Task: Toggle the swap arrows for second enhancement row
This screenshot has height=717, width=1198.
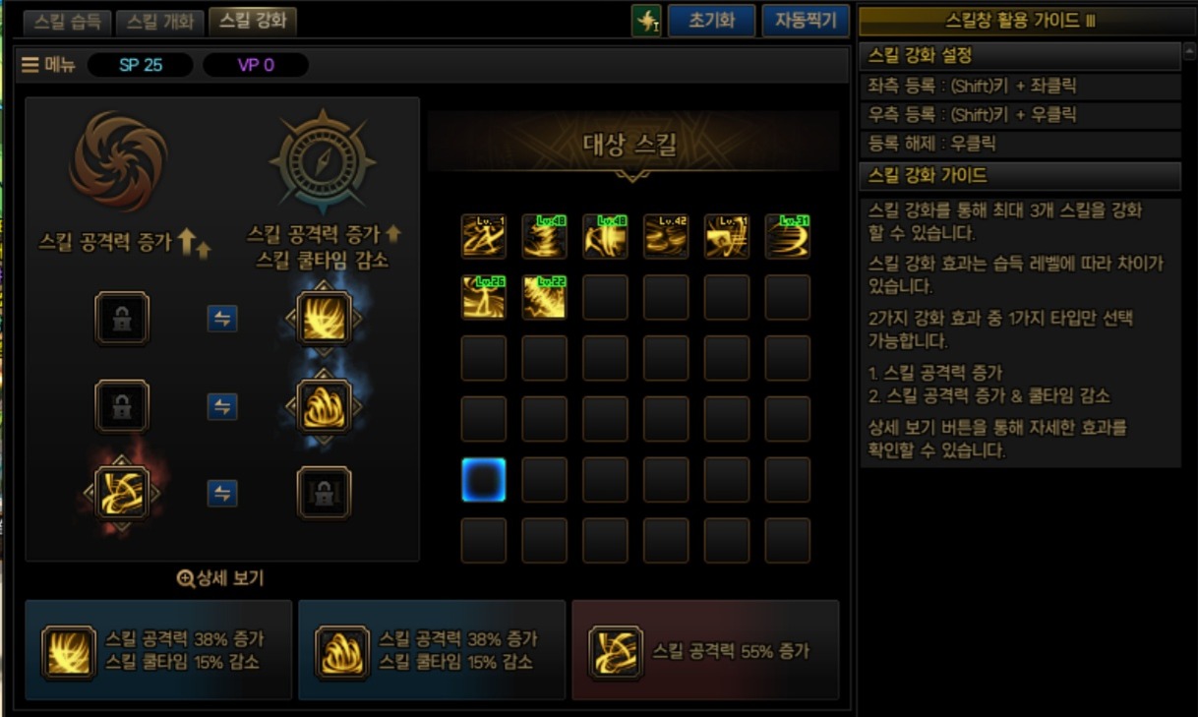Action: click(x=222, y=406)
